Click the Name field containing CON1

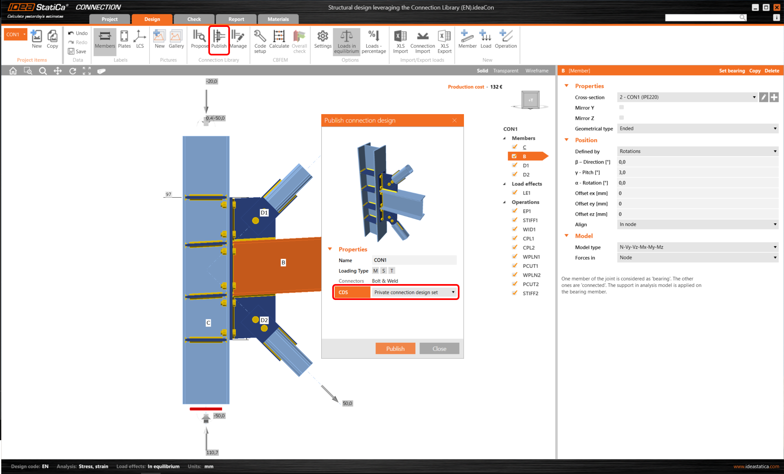point(413,260)
